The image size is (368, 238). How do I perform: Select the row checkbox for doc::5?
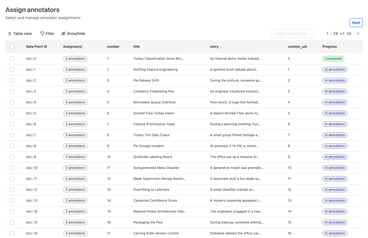(x=12, y=113)
